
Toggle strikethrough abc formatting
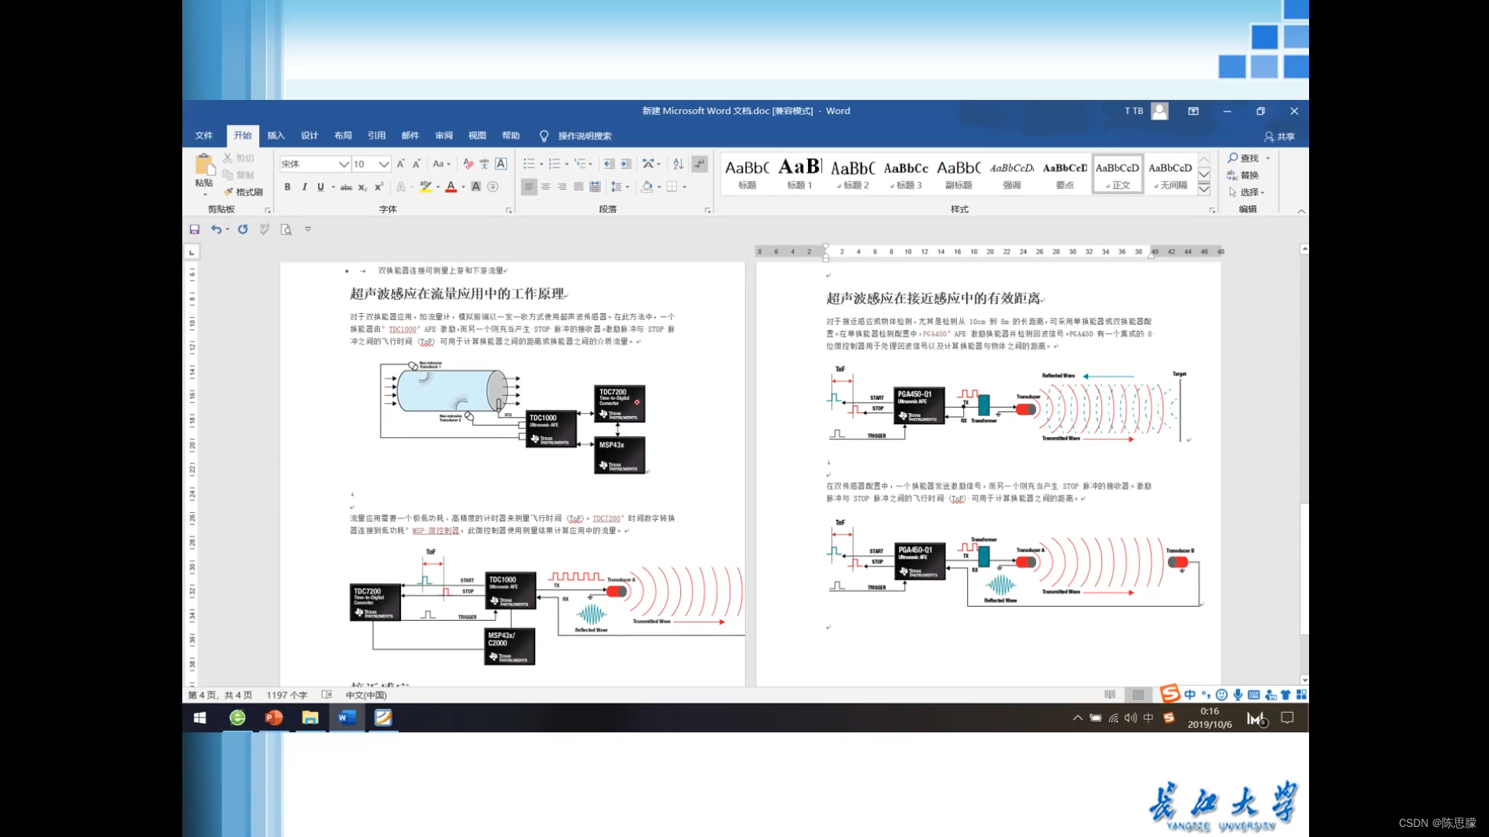[x=346, y=187]
